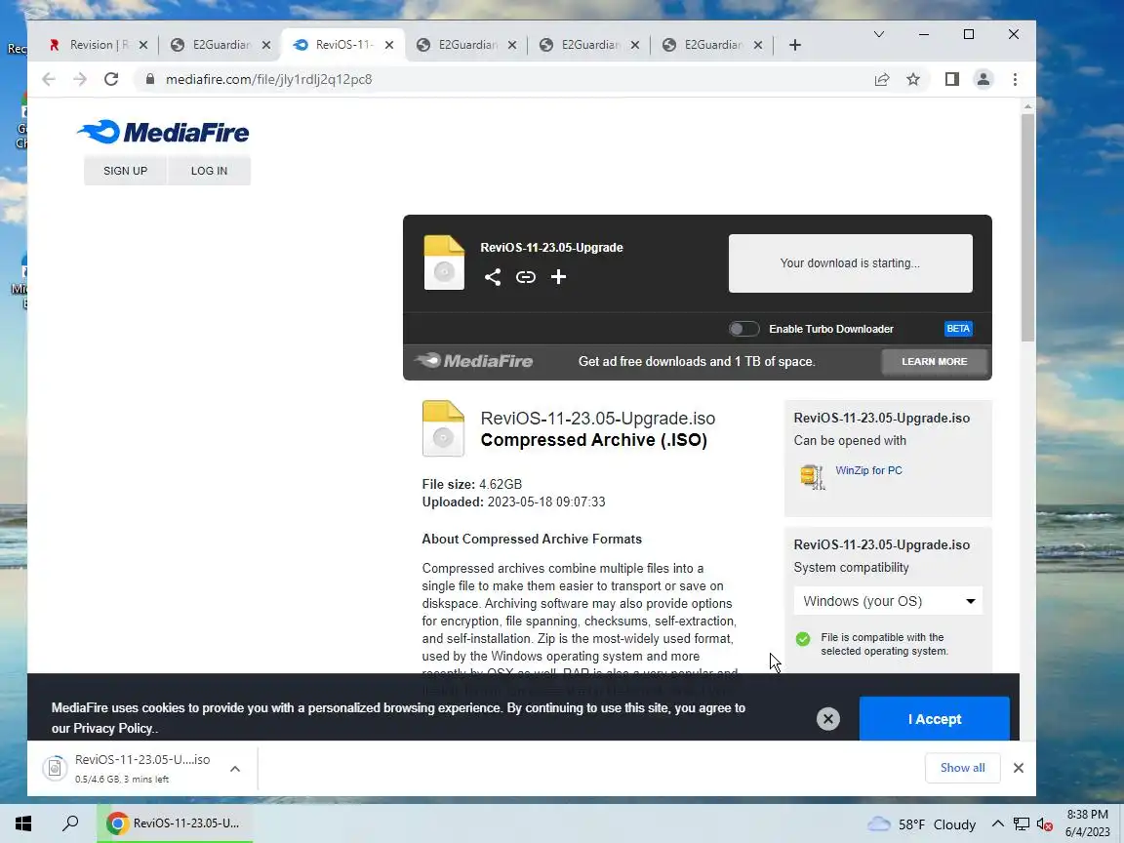Click the LEARN MORE button
The width and height of the screenshot is (1124, 843).
tap(934, 361)
